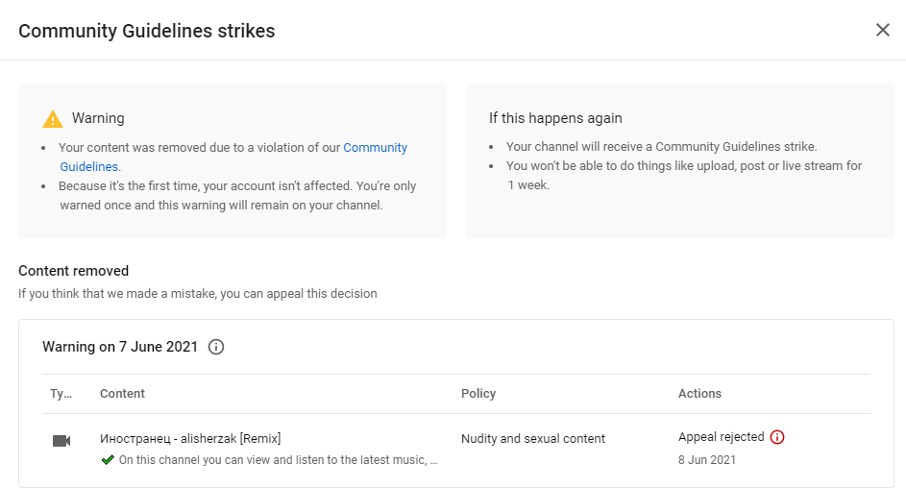The height and width of the screenshot is (488, 906).
Task: Click the Actions column header
Action: point(699,394)
